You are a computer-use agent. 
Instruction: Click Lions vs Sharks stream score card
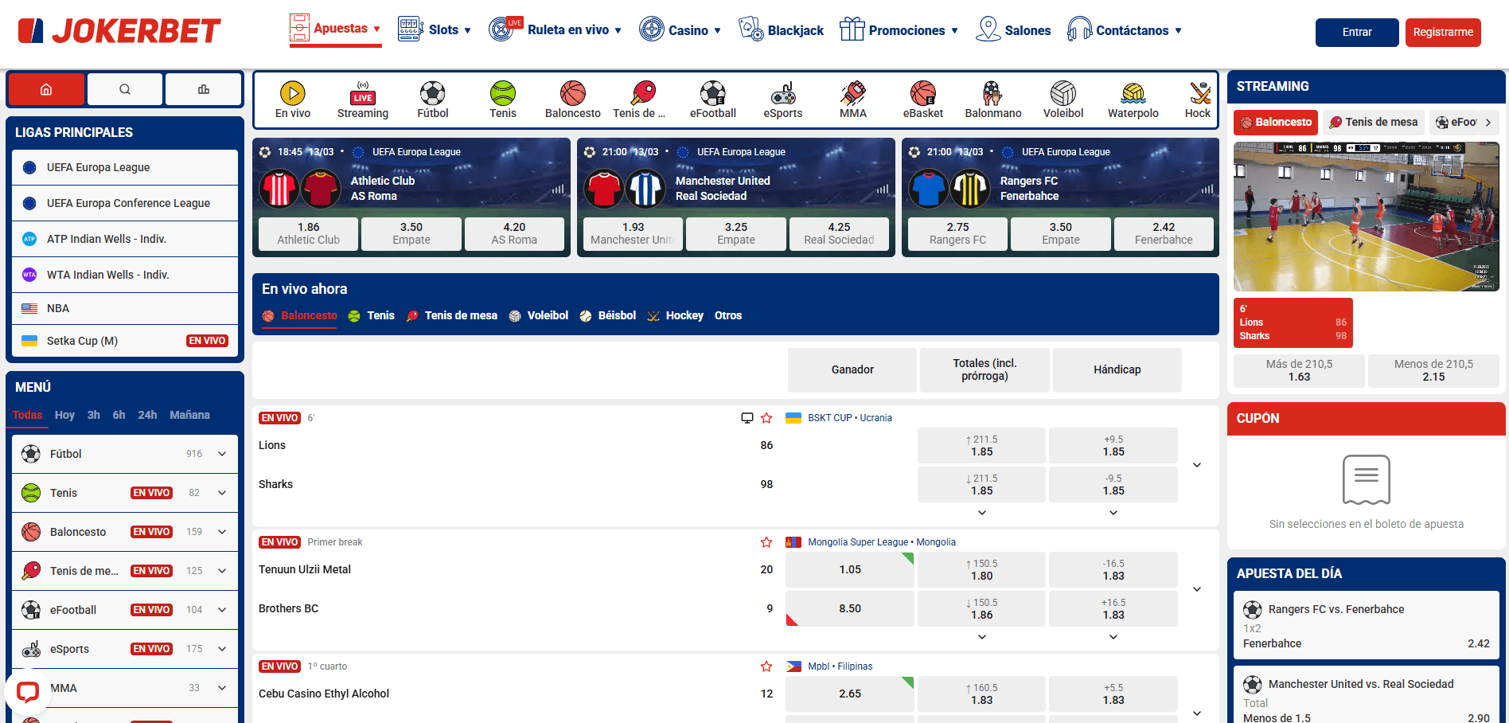[1293, 322]
